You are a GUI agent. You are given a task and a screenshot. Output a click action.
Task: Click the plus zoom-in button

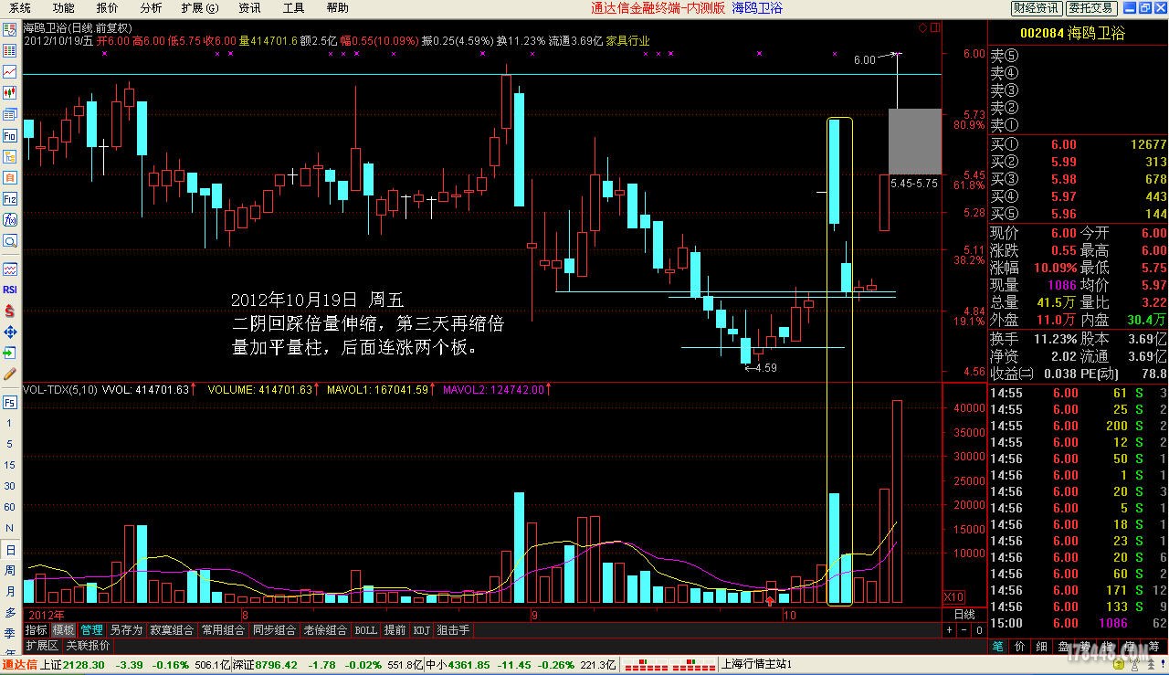951,630
